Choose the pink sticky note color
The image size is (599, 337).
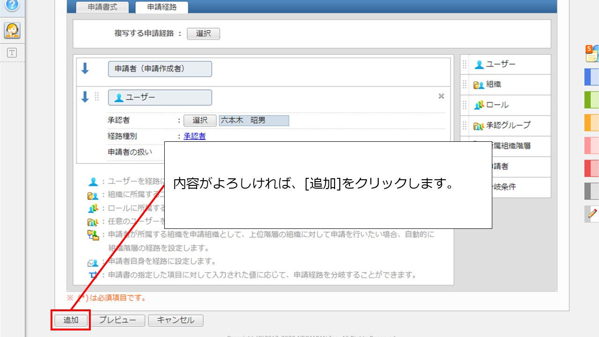click(x=592, y=145)
